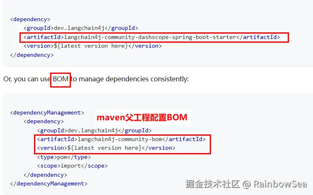The width and height of the screenshot is (313, 195).
Task: Click the scope import line
Action: (x=72, y=166)
